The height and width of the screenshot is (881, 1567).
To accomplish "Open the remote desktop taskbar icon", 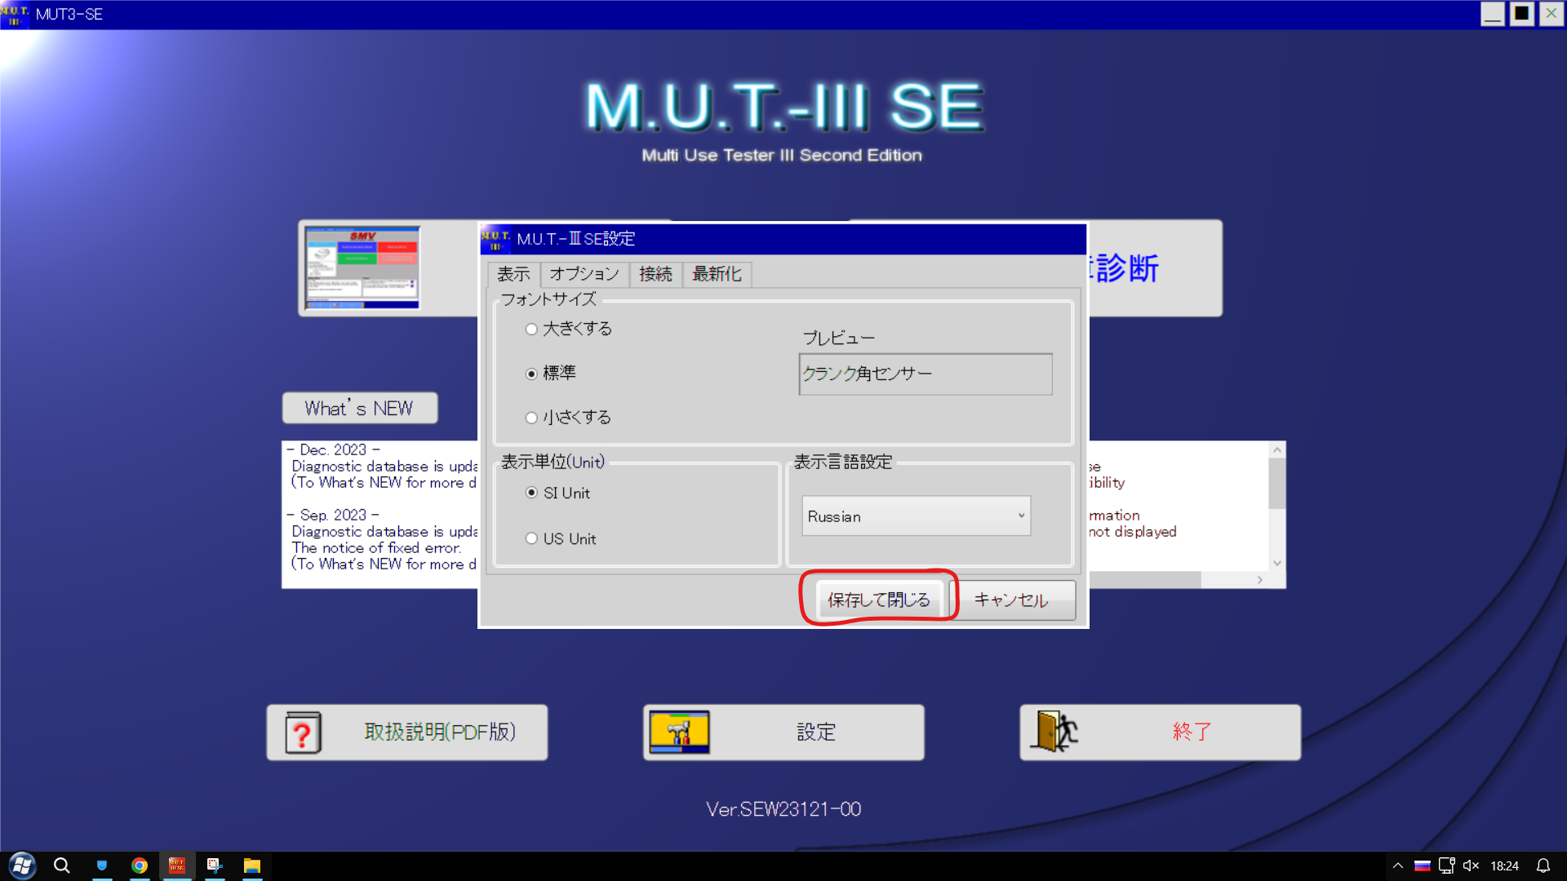I will pos(215,866).
